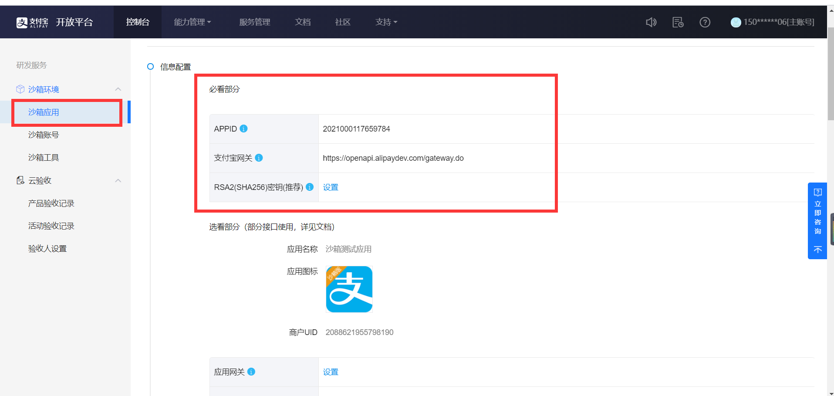
Task: Click the 商户UID value 2088621955798190
Action: pos(359,332)
